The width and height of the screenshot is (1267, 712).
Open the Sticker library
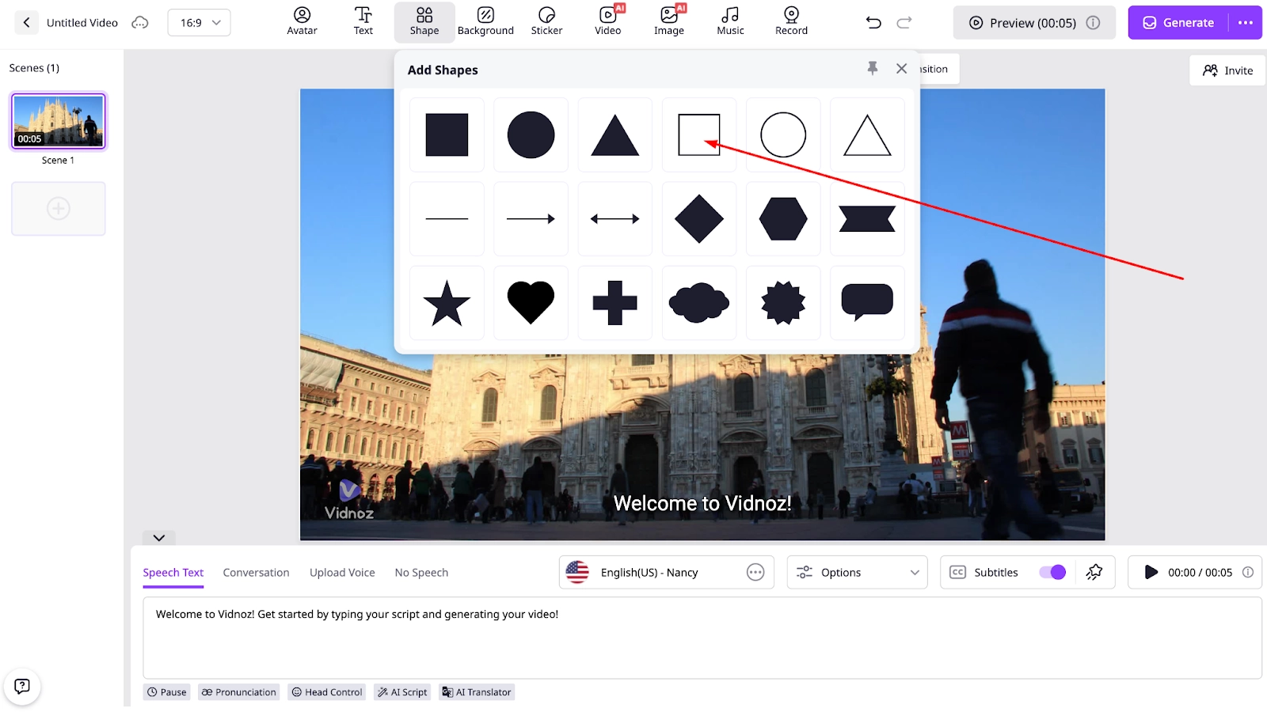click(546, 22)
